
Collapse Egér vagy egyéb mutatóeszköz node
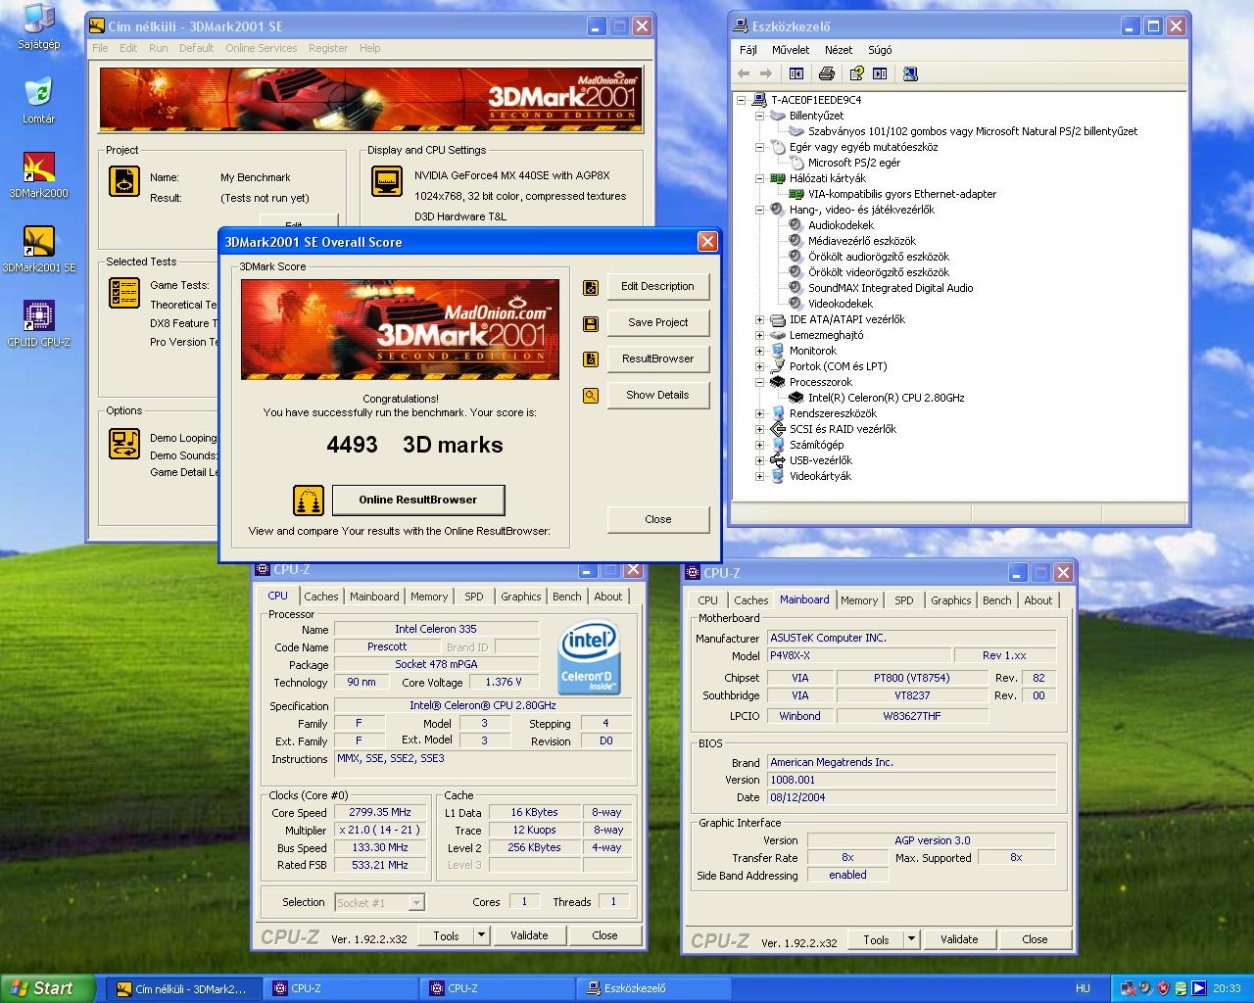click(759, 147)
